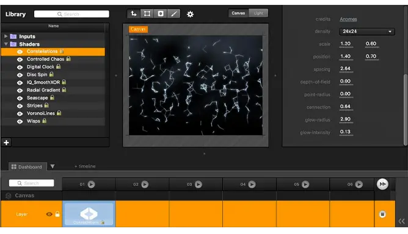The height and width of the screenshot is (234, 408).
Task: Click the Shaders folder icon
Action: coord(13,44)
